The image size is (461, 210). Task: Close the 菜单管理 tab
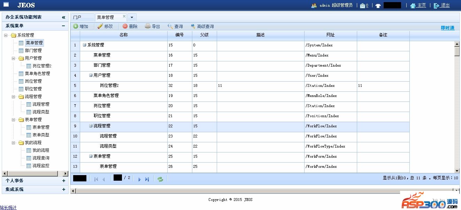(124, 16)
